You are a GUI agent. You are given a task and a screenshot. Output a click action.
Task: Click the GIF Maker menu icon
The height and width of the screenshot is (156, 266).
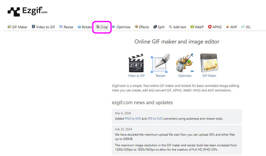pos(9,27)
